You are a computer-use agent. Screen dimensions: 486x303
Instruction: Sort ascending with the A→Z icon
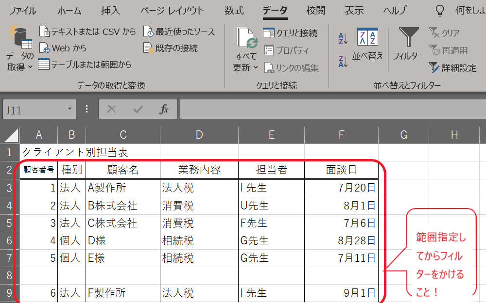click(x=343, y=38)
